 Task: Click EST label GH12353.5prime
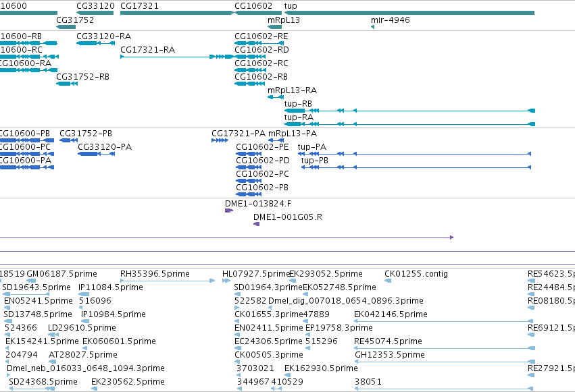coord(390,356)
